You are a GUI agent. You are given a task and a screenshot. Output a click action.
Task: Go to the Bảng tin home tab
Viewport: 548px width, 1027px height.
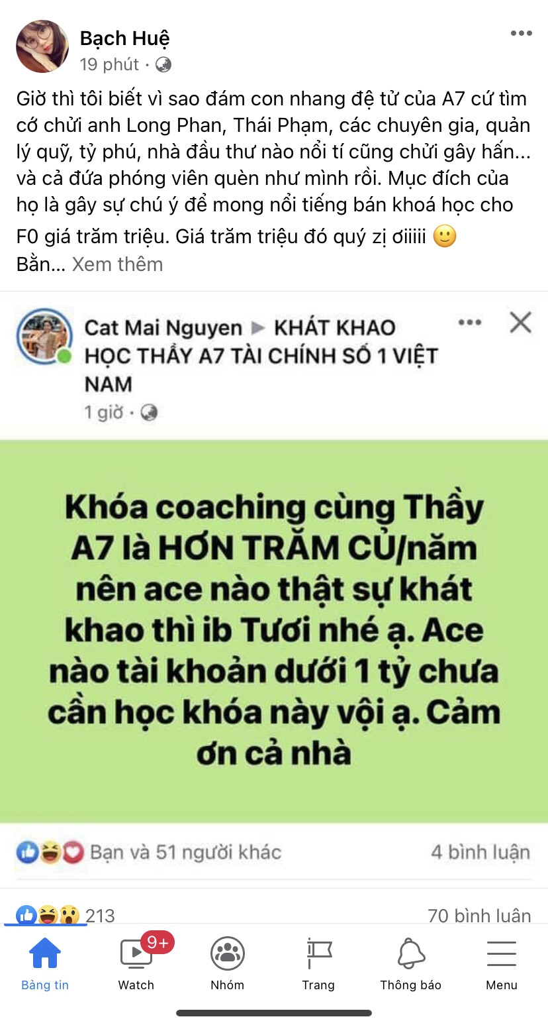[x=45, y=964]
